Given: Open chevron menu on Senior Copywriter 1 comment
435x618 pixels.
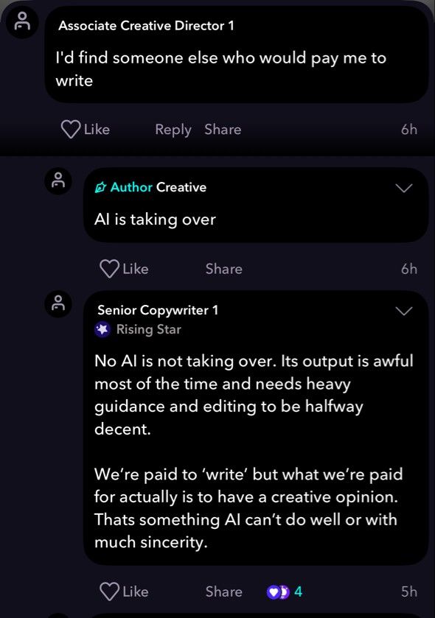Looking at the screenshot, I should pos(404,311).
